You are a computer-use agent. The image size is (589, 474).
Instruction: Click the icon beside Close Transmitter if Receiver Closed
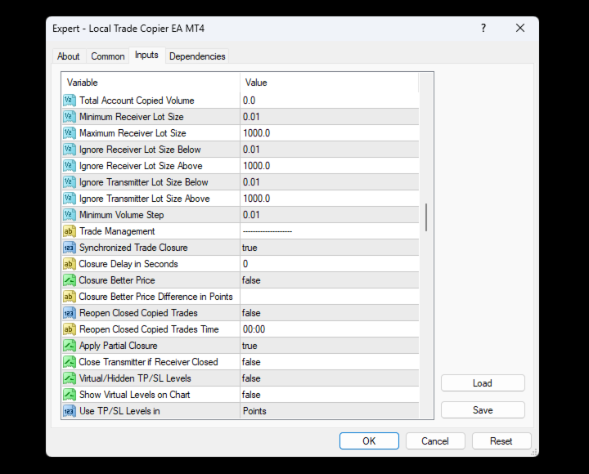tap(70, 362)
